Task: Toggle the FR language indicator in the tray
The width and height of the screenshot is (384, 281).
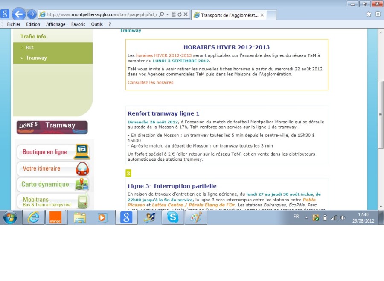Action: [x=295, y=217]
